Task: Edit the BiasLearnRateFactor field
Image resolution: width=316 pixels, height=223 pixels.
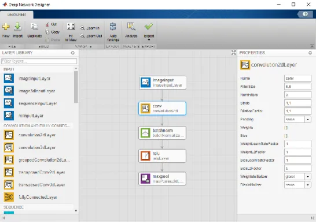Action: tap(297, 160)
